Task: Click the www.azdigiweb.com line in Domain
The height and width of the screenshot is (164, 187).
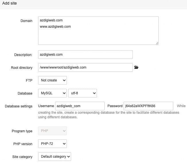Action: (x=55, y=27)
